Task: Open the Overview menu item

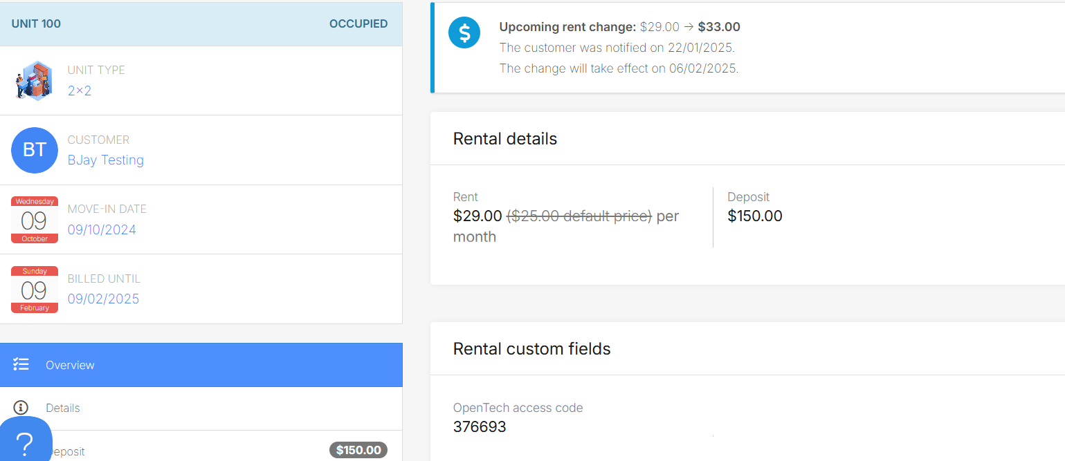Action: (70, 365)
